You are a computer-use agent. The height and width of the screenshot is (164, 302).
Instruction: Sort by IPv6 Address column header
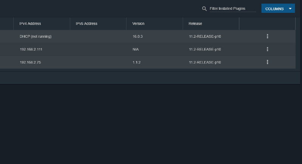pos(86,23)
